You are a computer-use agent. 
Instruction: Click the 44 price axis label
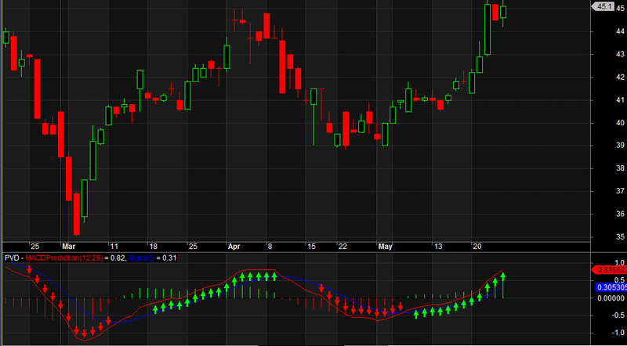pos(620,31)
